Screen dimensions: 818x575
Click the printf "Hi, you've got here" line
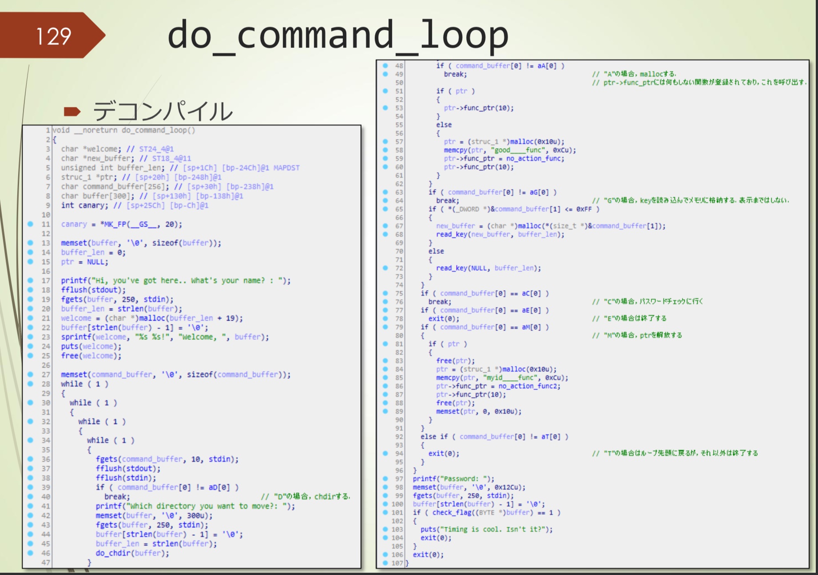176,280
